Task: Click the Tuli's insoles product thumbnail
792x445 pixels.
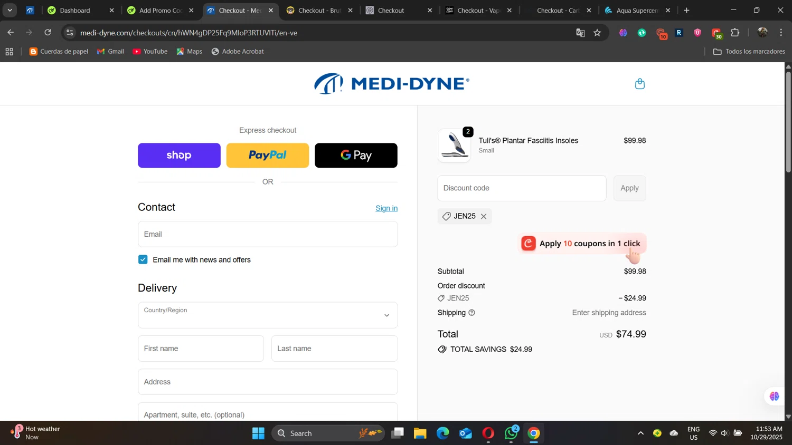Action: click(x=455, y=145)
